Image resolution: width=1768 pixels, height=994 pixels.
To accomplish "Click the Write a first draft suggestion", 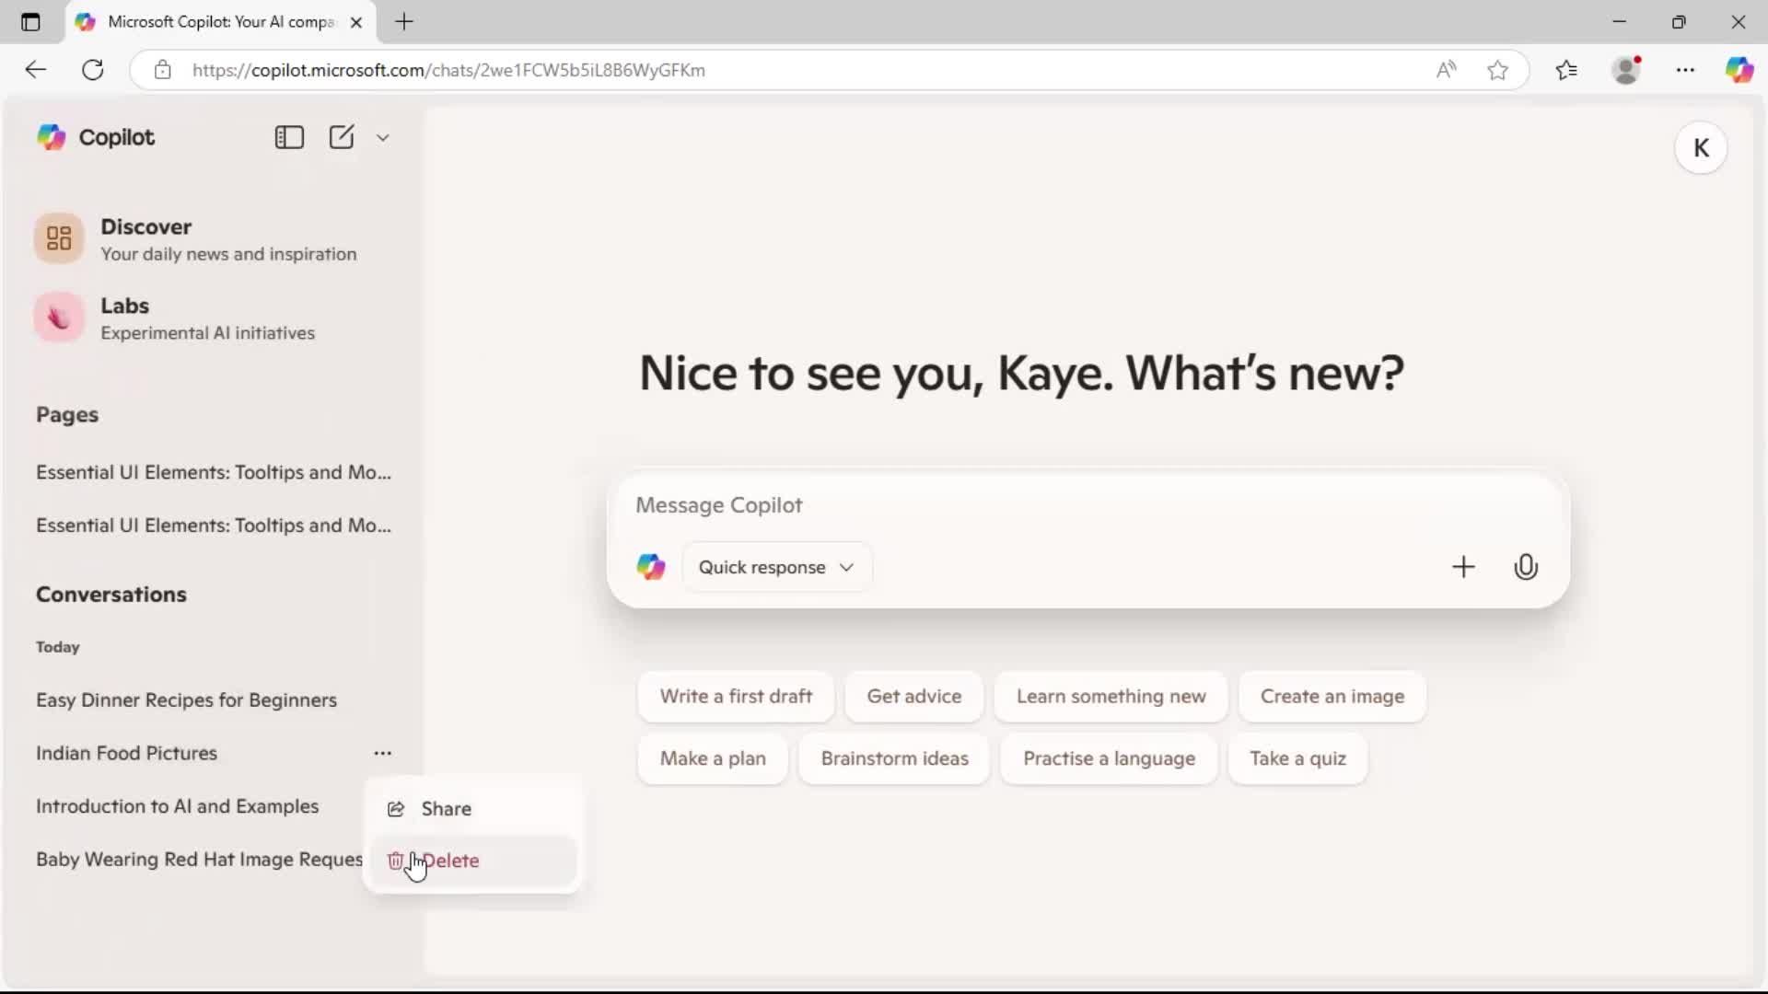I will 735,697.
